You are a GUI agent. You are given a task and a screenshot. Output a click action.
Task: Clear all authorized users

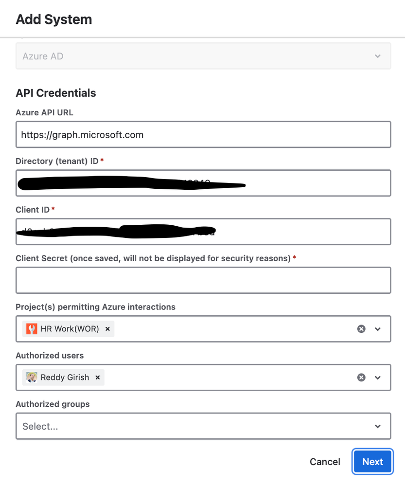pos(361,378)
